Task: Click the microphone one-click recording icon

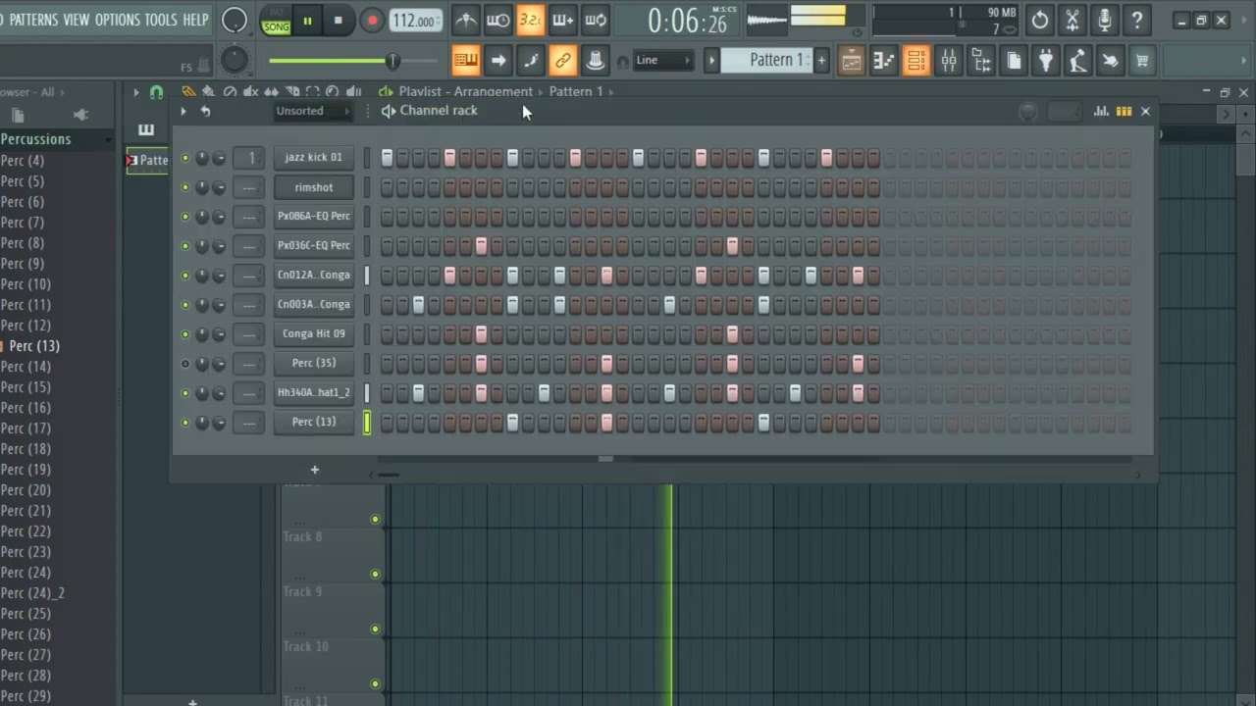Action: point(1105,20)
